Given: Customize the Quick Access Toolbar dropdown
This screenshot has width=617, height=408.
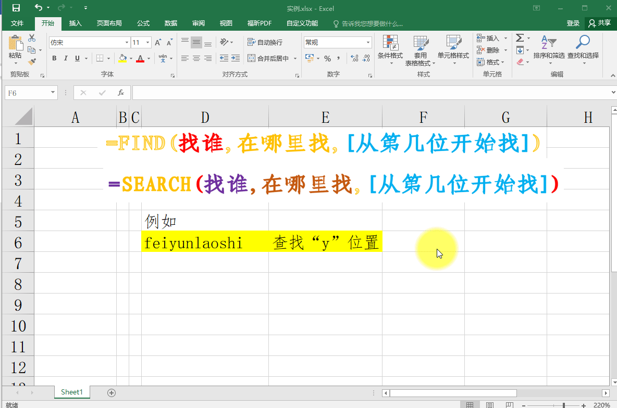Looking at the screenshot, I should tap(85, 8).
